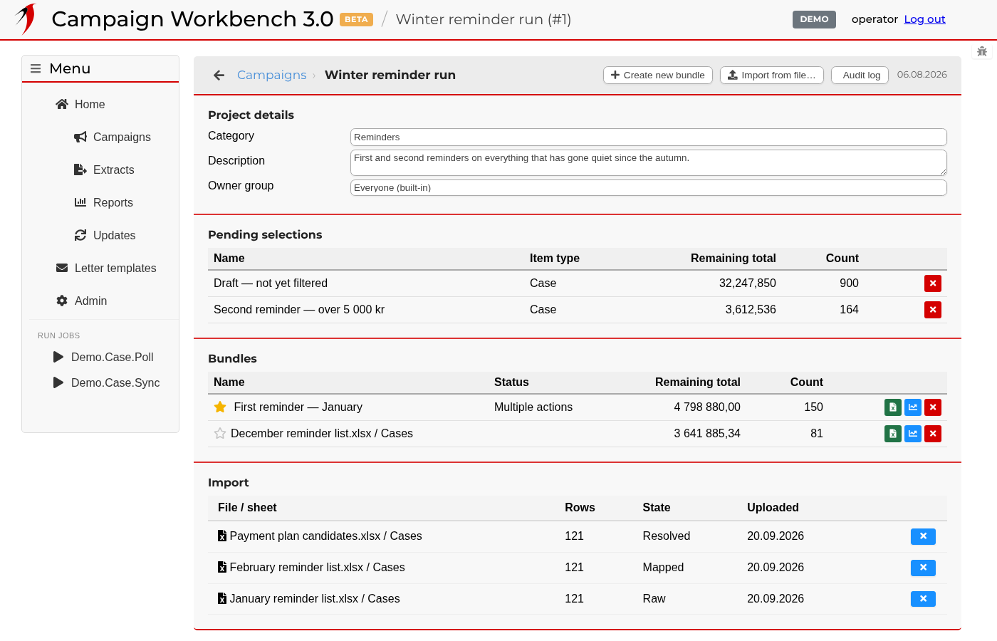Remove January reminder list.xlsx import
This screenshot has width=997, height=641.
coord(923,599)
